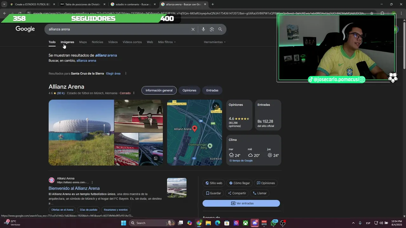Expand Más filtros dropdown
The image size is (406, 228).
[x=167, y=42]
